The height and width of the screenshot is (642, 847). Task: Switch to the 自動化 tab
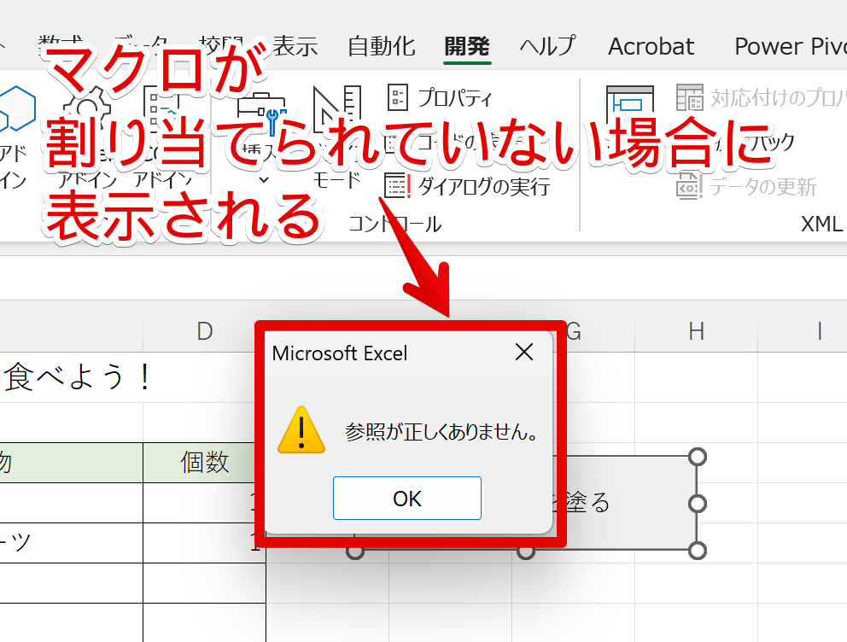click(382, 46)
